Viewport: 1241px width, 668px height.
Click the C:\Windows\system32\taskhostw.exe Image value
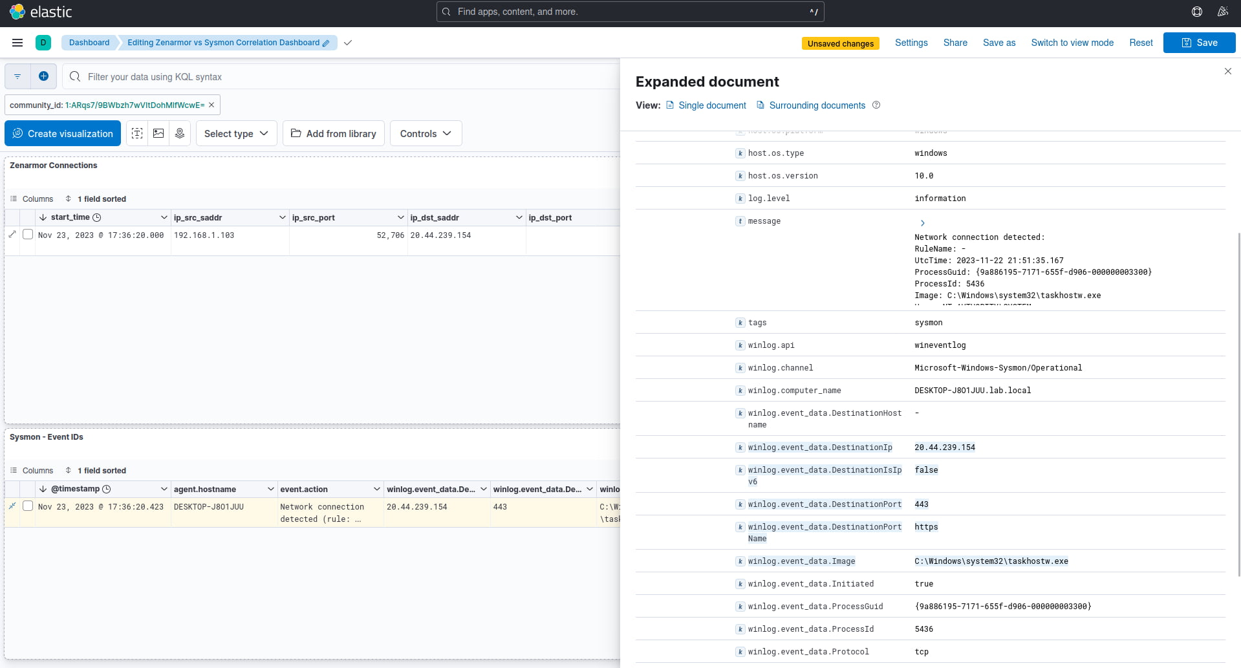(991, 561)
